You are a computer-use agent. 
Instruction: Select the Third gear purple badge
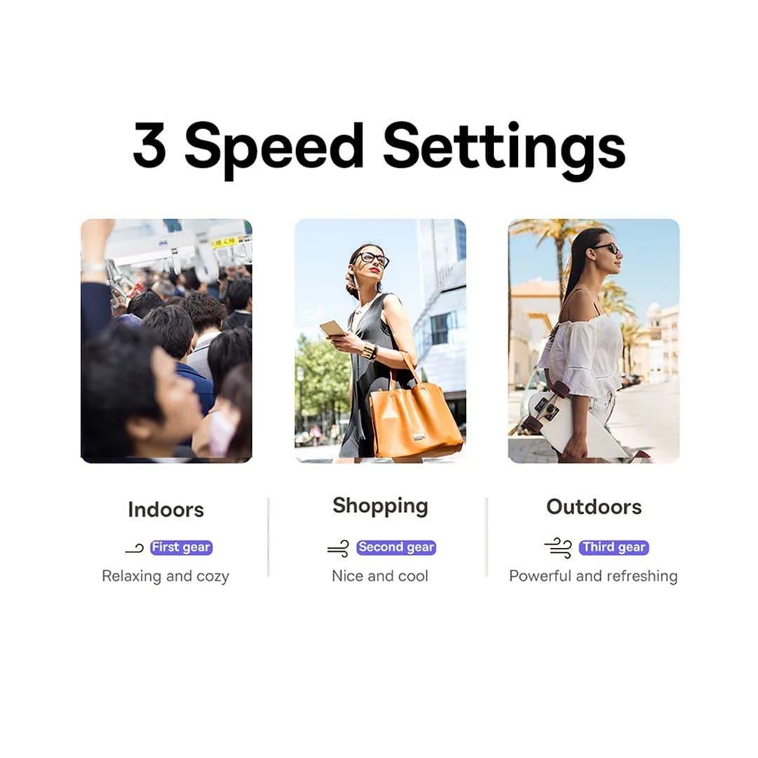(614, 547)
